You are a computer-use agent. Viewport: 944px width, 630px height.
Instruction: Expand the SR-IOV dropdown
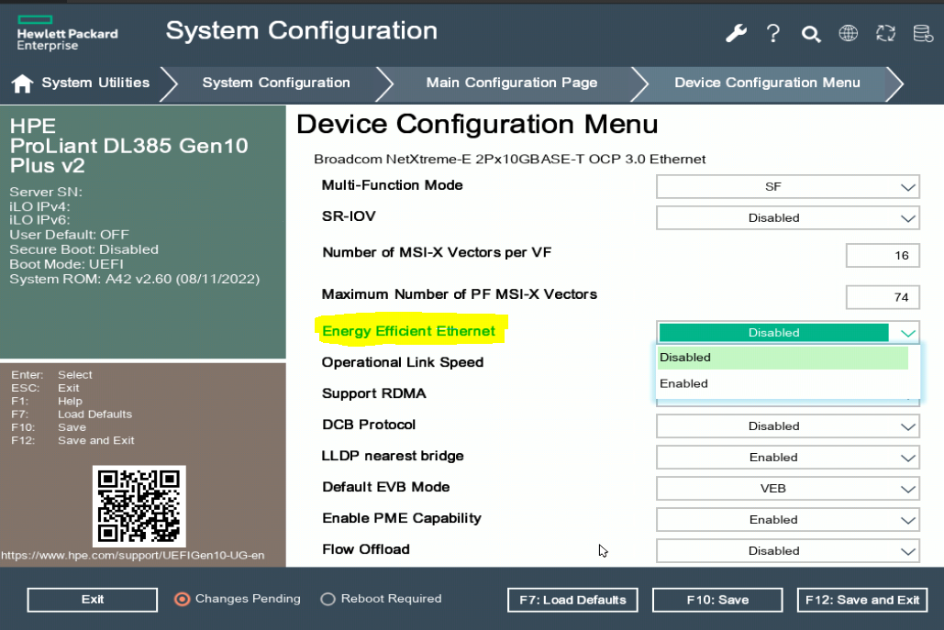[x=787, y=218]
